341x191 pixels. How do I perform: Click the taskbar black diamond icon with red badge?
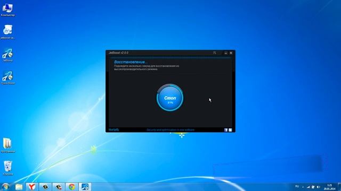coord(59,187)
